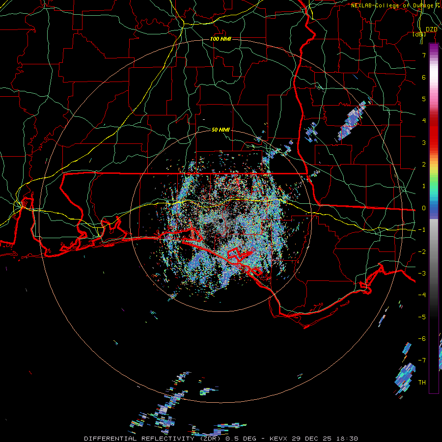442x442 pixels.
Task: Click the [dB] units label
Action: pos(419,34)
